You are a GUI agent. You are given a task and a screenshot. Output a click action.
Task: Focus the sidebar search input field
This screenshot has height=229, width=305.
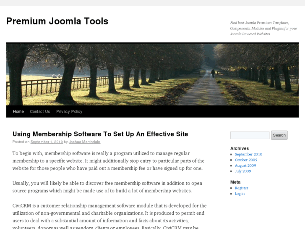[x=250, y=135]
